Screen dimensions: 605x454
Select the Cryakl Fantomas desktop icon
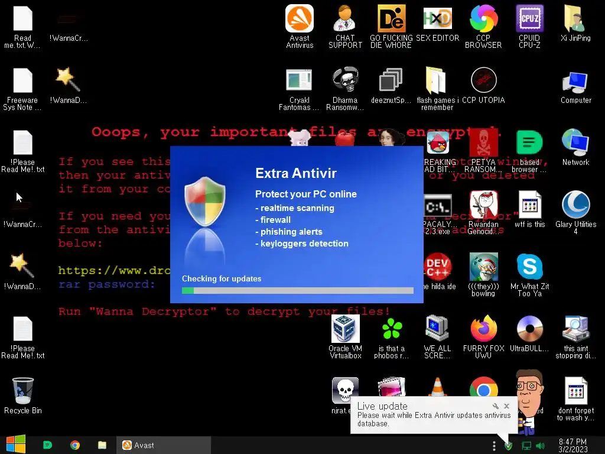tap(299, 89)
